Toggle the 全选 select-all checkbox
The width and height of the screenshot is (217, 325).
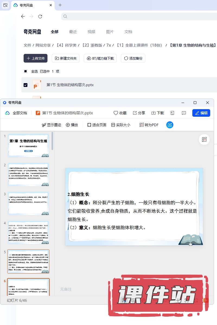coord(25,71)
